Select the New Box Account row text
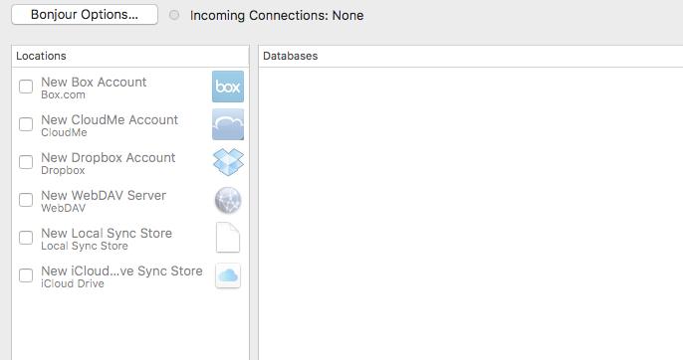 click(x=94, y=82)
